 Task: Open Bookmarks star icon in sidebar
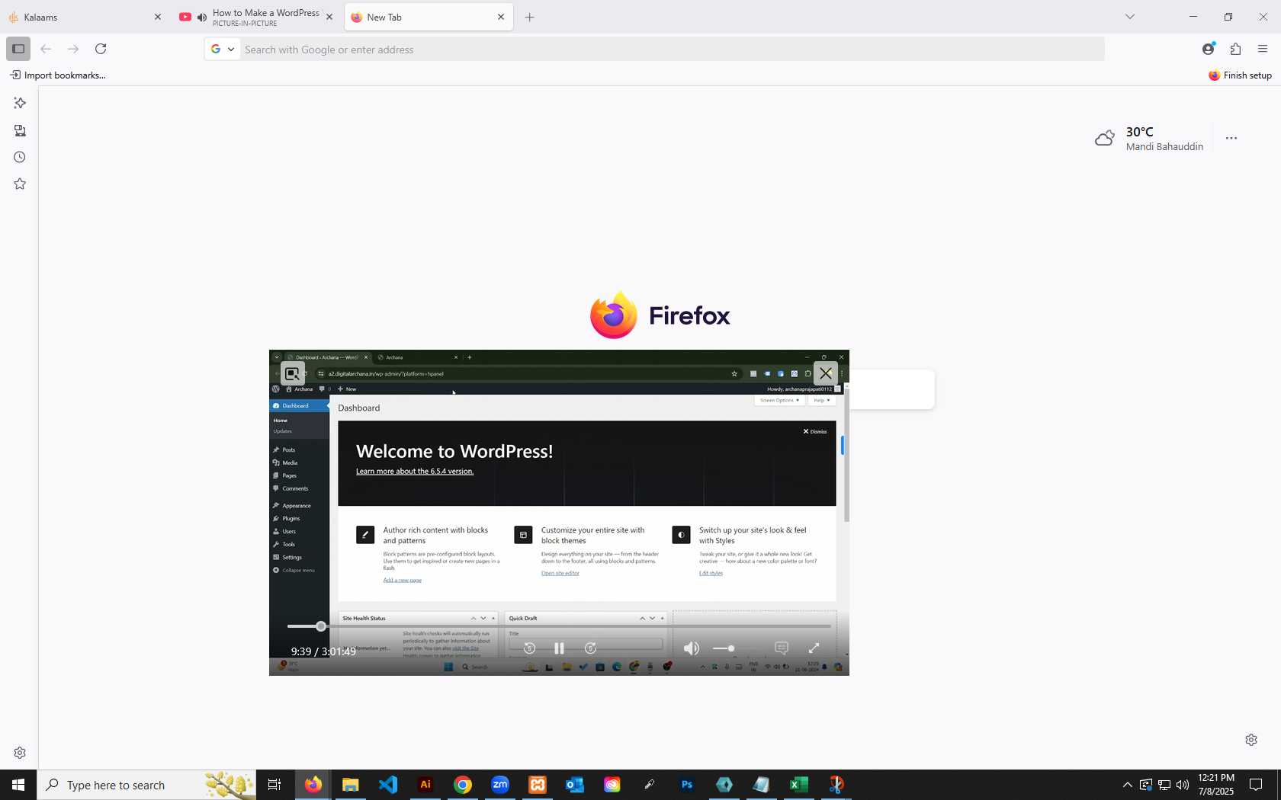(x=20, y=184)
